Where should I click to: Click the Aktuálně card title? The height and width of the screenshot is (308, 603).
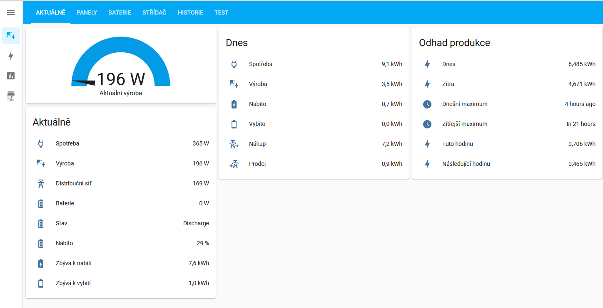[52, 122]
